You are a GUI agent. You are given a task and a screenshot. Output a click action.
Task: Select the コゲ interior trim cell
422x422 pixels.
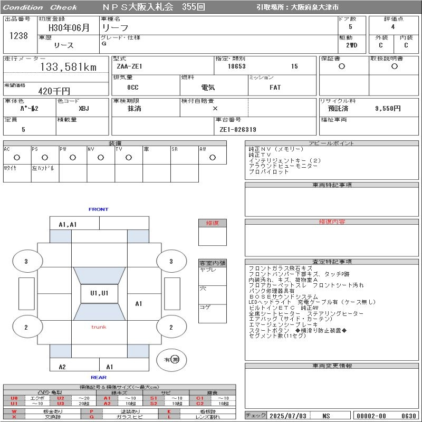coord(213,313)
